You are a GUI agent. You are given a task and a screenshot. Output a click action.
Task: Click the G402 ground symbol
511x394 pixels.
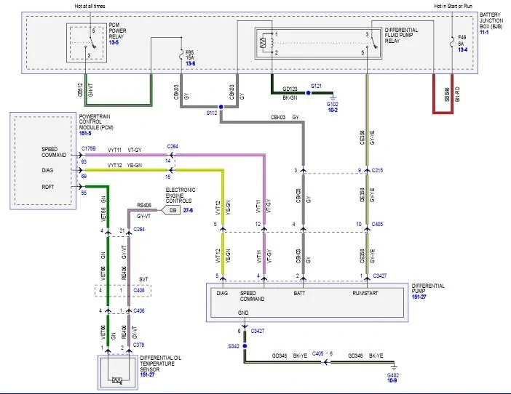click(394, 367)
